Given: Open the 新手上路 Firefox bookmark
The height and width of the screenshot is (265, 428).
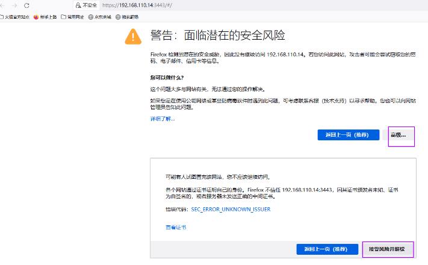Looking at the screenshot, I should click(45, 17).
